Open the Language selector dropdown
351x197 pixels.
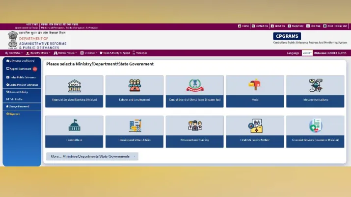pos(307,53)
